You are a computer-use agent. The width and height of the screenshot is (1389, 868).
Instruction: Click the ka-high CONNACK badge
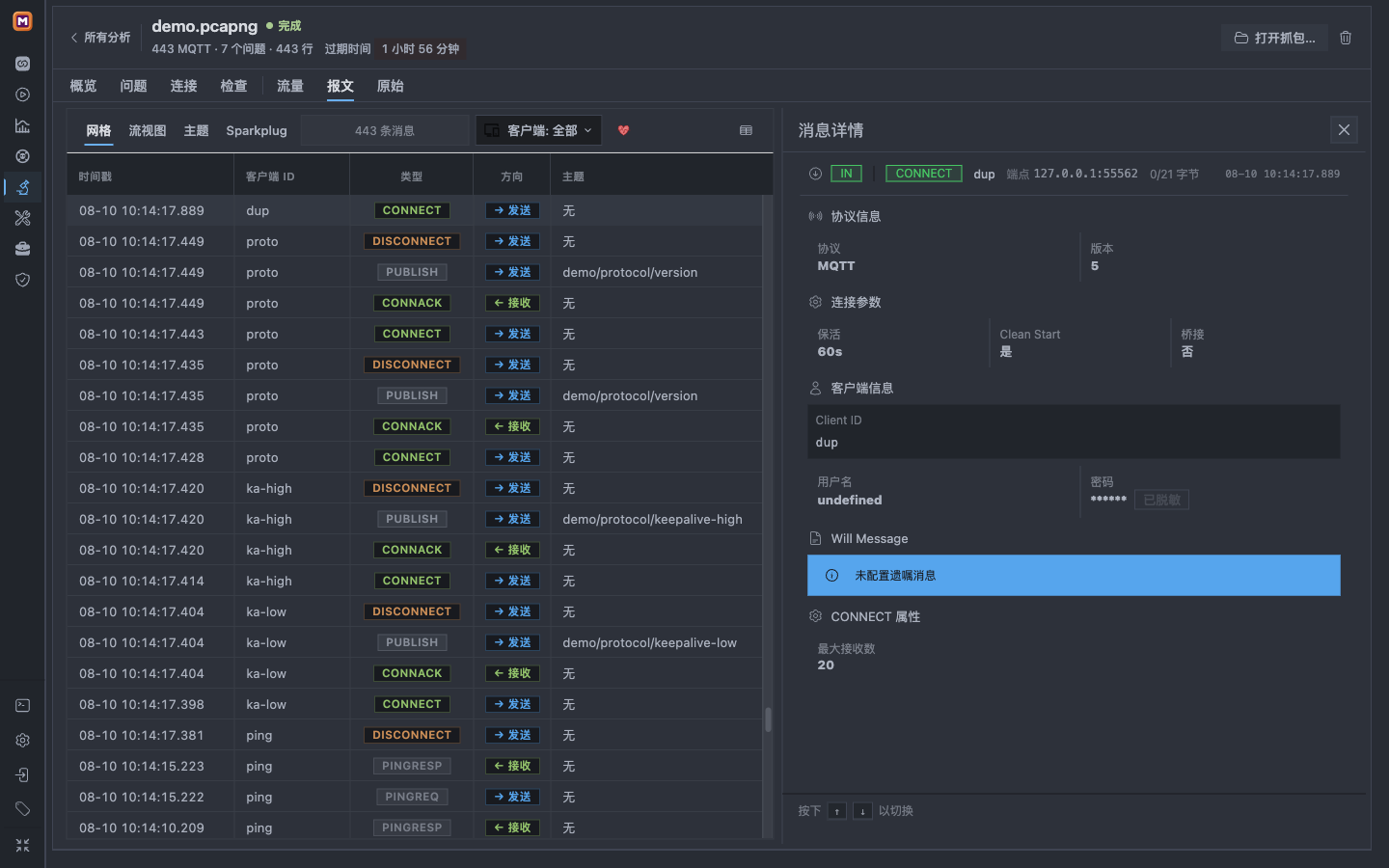pos(412,550)
